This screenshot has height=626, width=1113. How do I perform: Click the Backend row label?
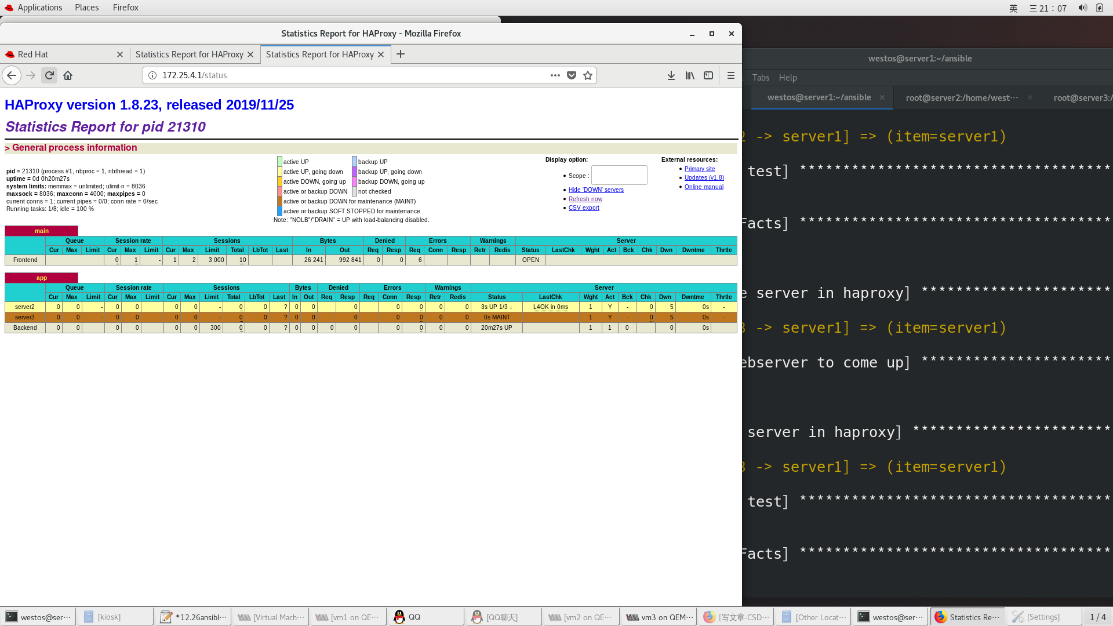(x=25, y=328)
